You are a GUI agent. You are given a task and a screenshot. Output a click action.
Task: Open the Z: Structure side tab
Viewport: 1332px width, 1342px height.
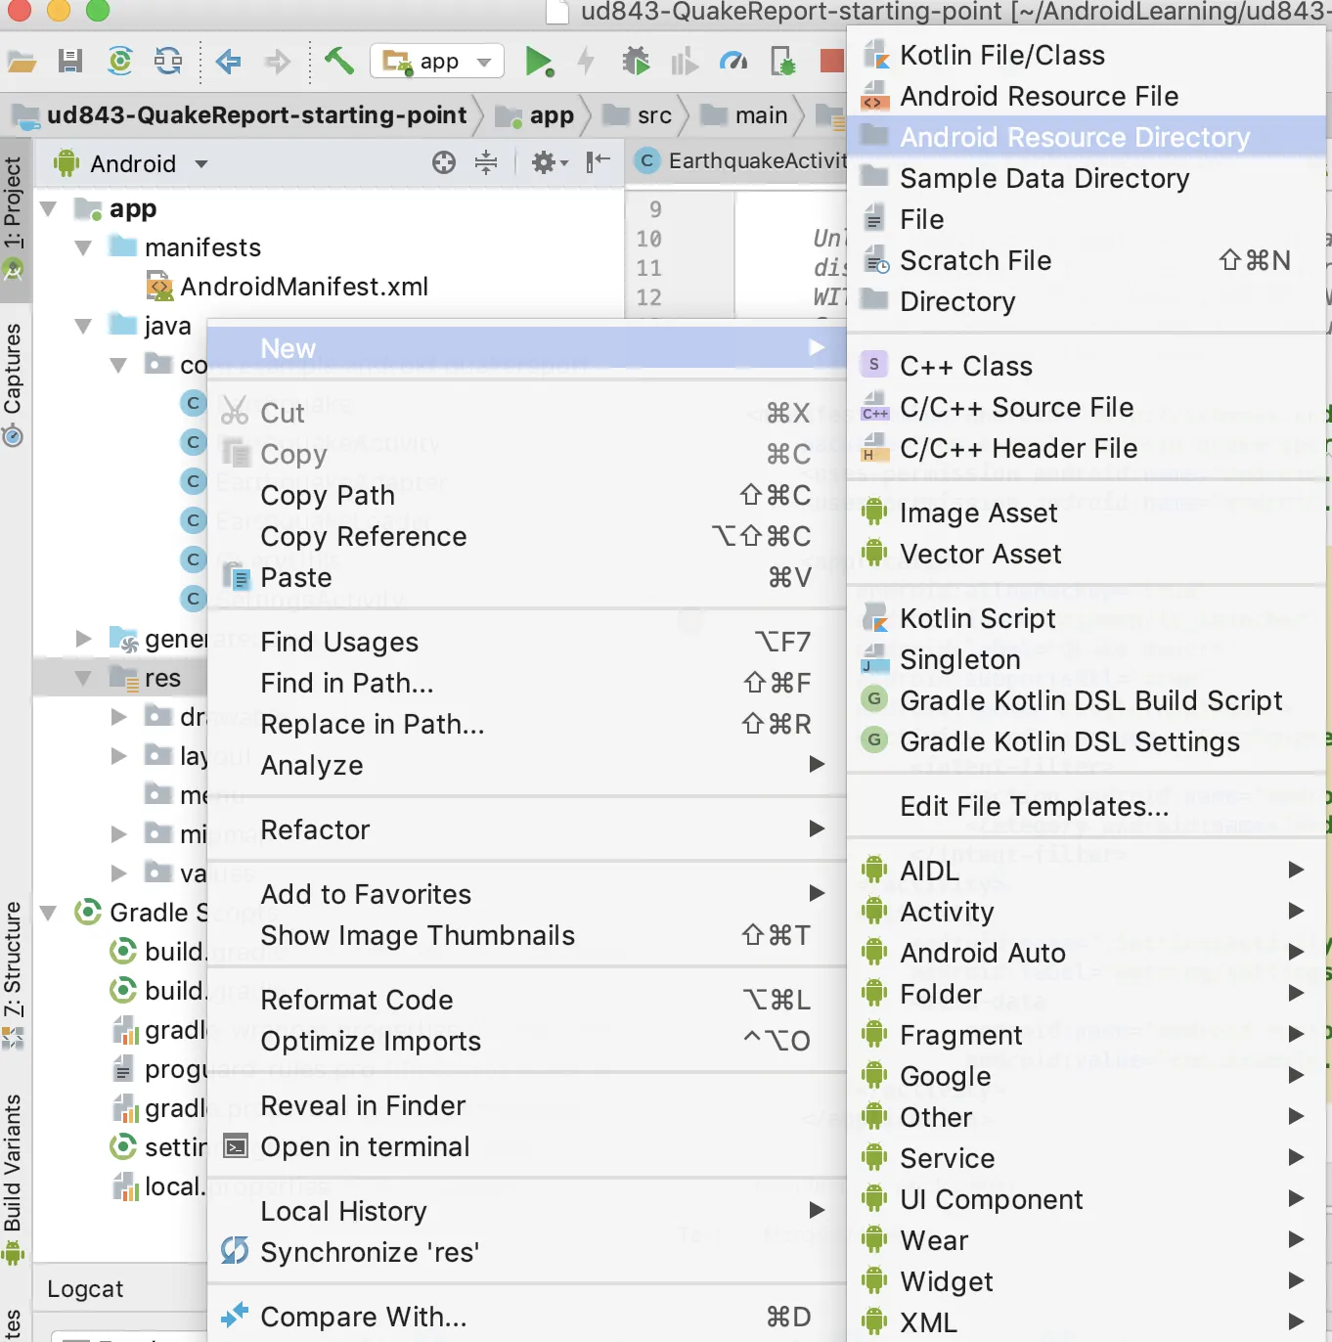coord(13,974)
